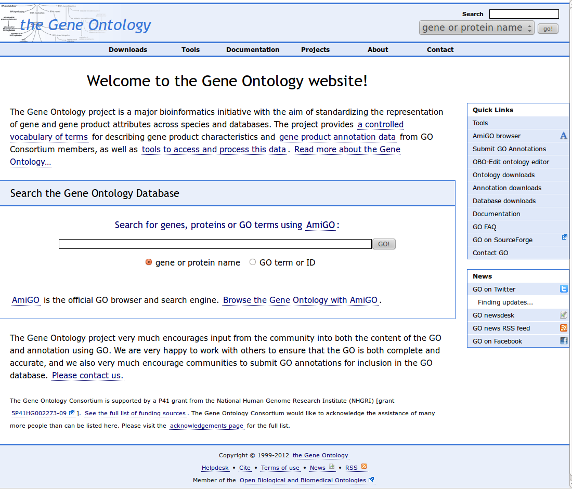Click 'Read more about the Gene Ontology...' link
Screen dimensions: 572x489
347,150
